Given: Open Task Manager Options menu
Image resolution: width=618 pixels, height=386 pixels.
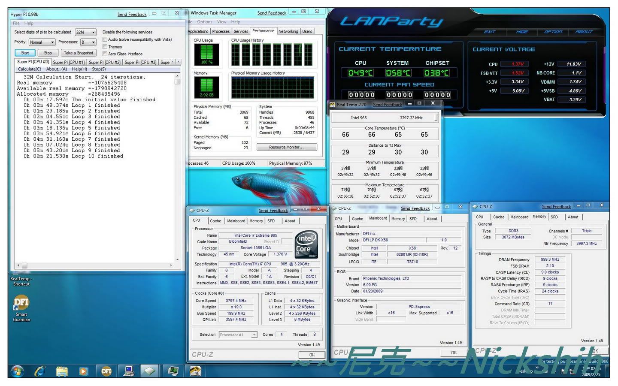Looking at the screenshot, I should (x=205, y=22).
